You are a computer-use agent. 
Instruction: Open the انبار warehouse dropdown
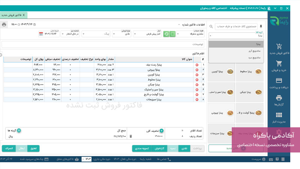(x=147, y=34)
